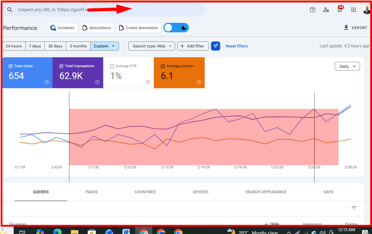
Task: Enable the Average CTR checkbox
Action: click(112, 66)
